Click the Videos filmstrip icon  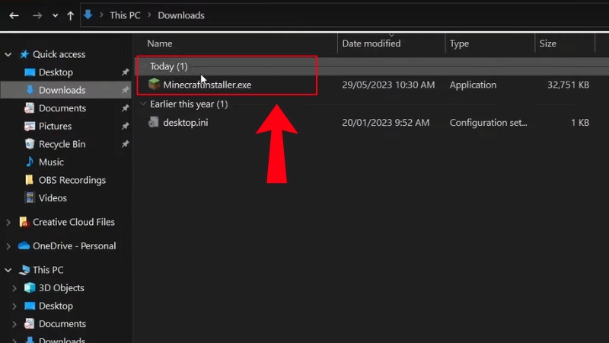tap(30, 198)
